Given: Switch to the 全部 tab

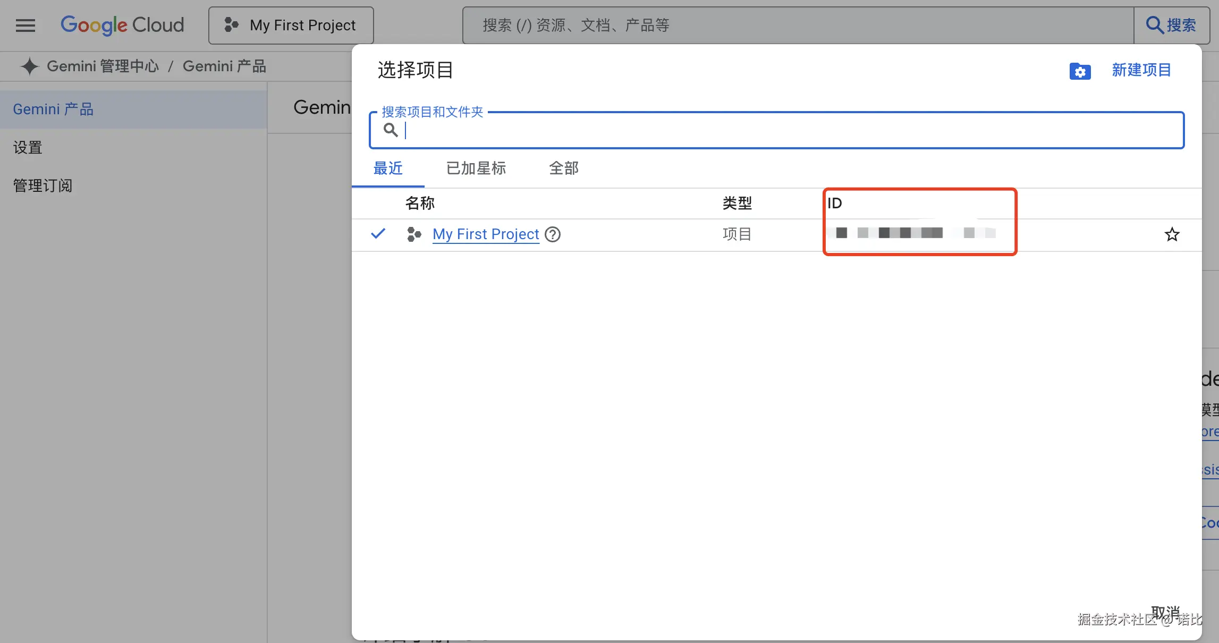Looking at the screenshot, I should 563,168.
